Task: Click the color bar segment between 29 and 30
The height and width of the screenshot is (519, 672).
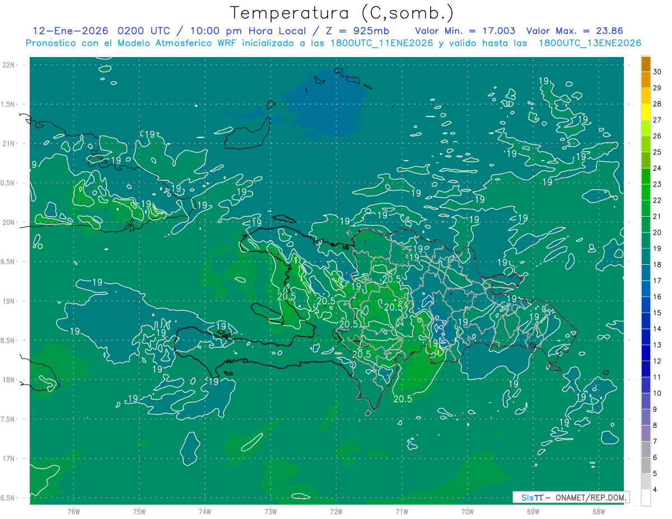Action: coord(646,80)
